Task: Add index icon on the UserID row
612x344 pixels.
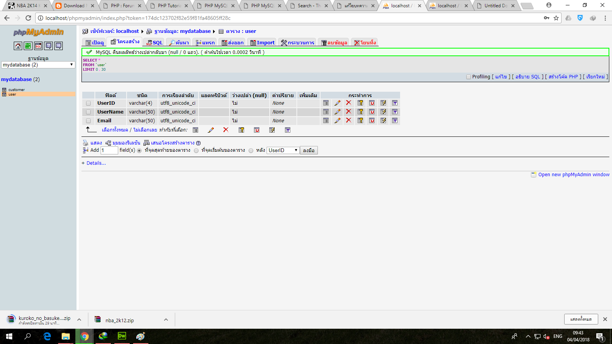Action: 383,103
